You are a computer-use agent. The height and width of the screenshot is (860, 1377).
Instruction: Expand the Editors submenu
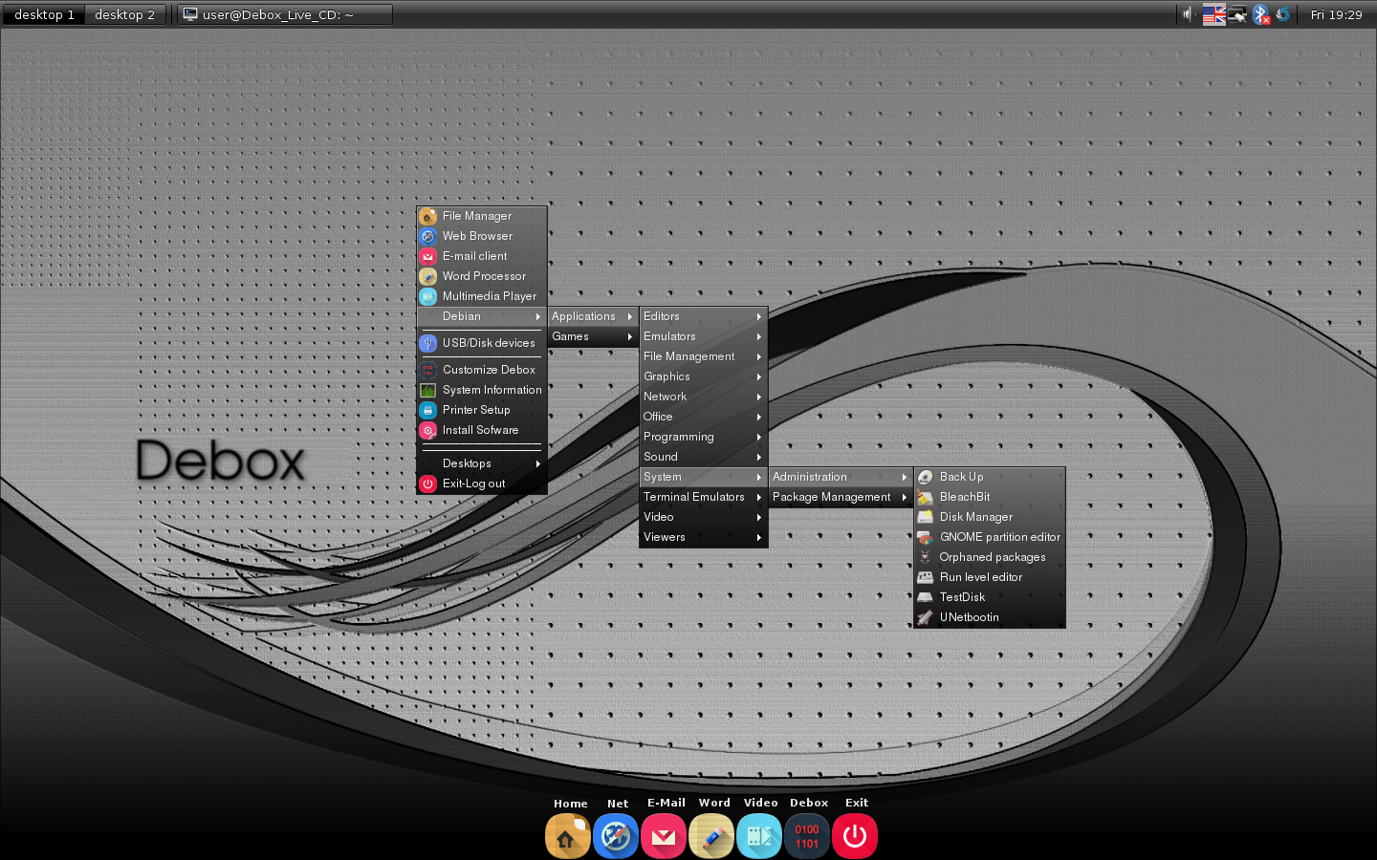(703, 316)
